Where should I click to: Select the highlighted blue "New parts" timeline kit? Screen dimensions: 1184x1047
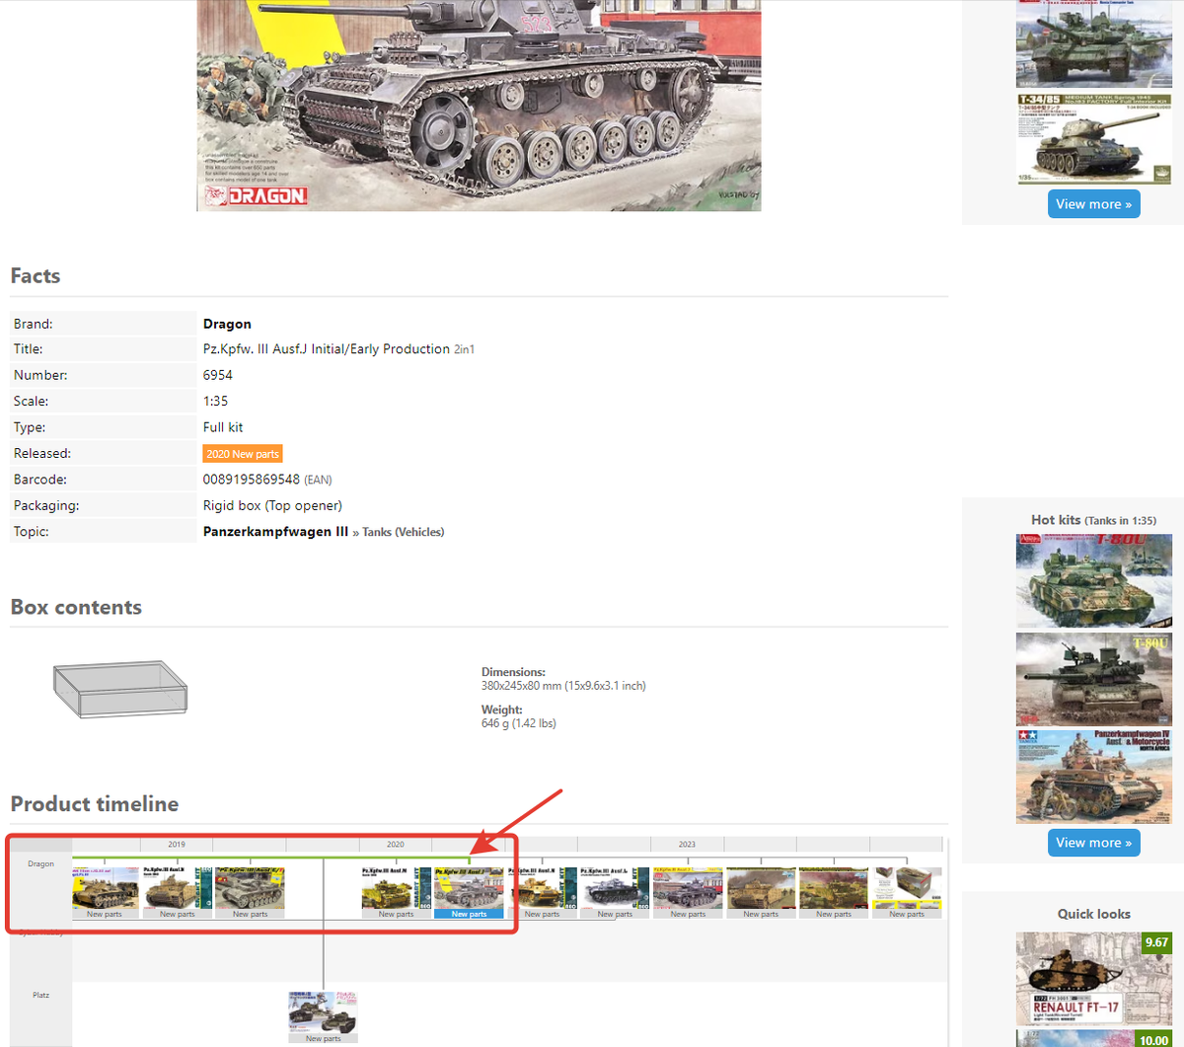click(x=469, y=893)
